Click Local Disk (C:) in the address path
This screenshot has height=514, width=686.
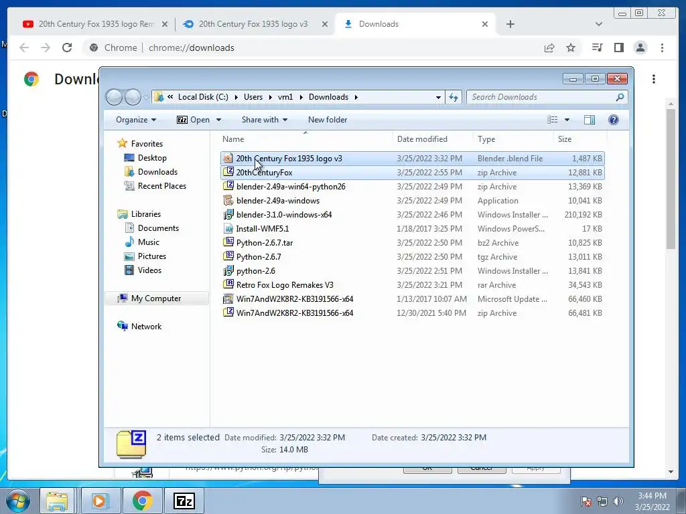click(203, 97)
